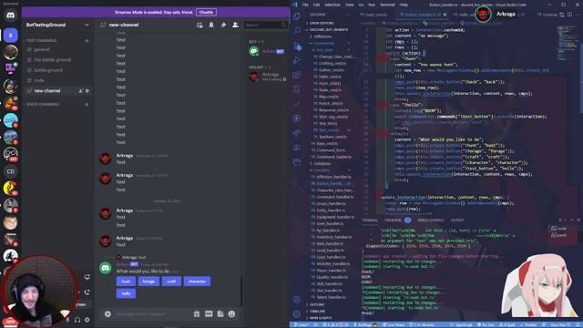
Task: Open VS Code Run menu
Action: tap(372, 5)
